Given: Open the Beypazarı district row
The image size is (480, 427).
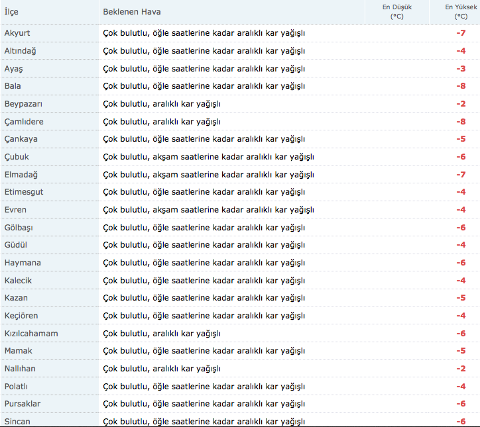Looking at the screenshot, I should coord(25,104).
